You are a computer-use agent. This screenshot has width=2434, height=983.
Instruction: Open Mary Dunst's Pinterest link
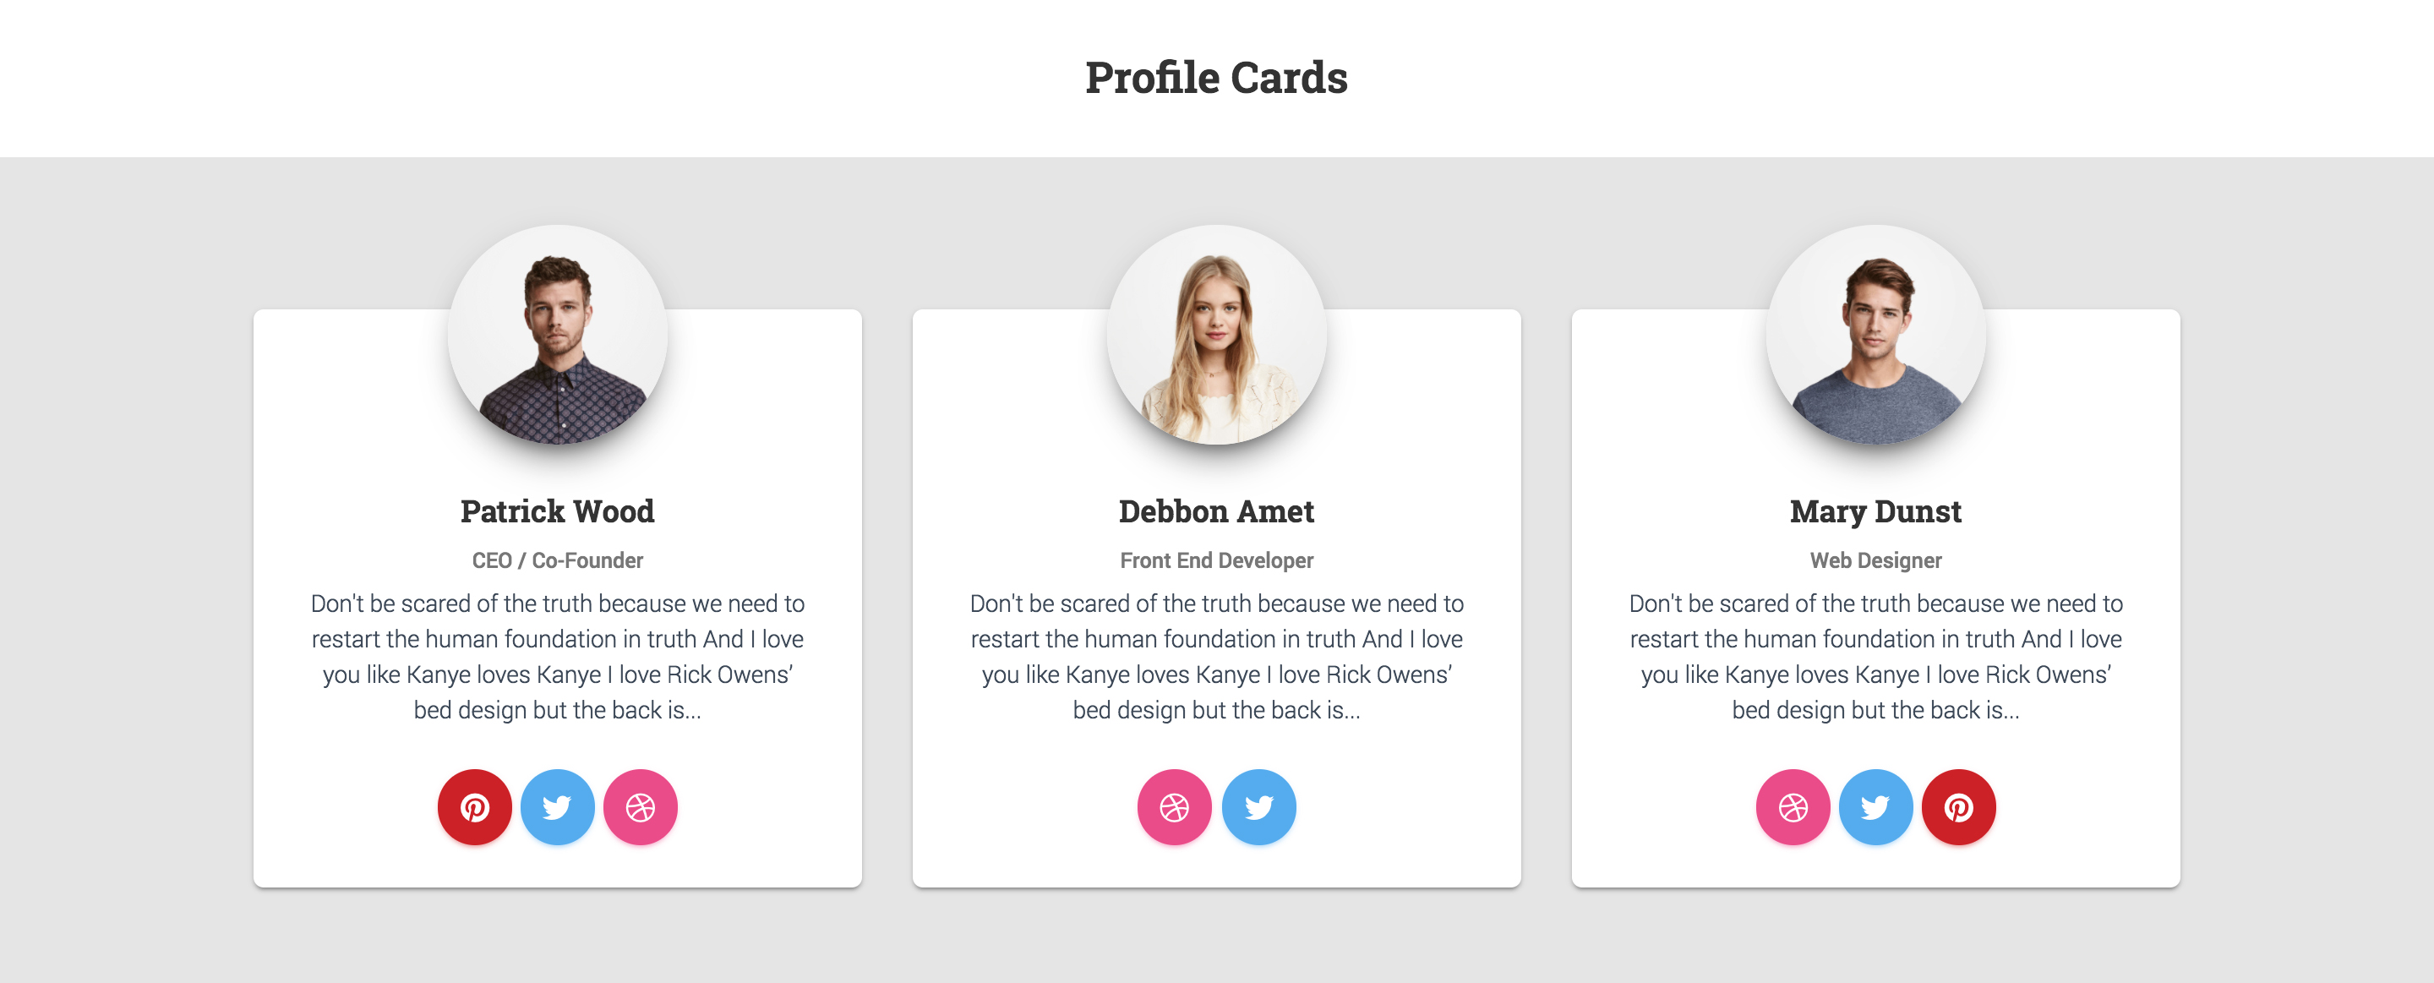point(1959,807)
